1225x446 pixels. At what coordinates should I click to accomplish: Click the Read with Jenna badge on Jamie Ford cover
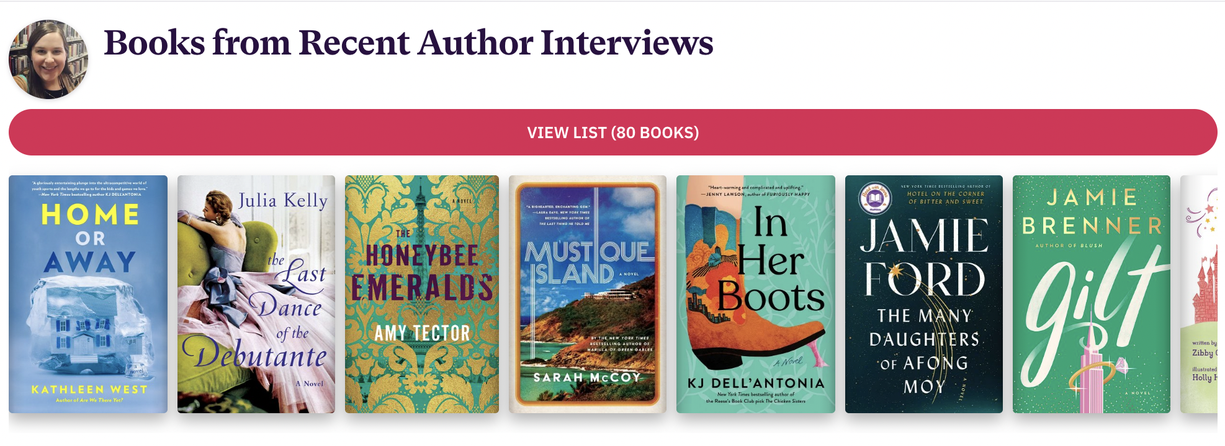(874, 198)
